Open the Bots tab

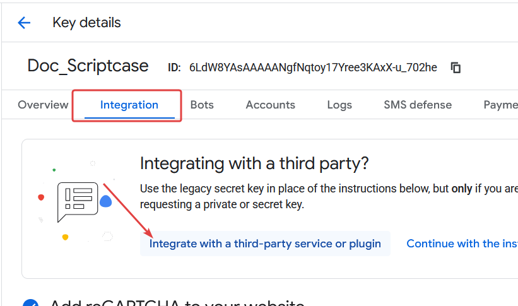[202, 105]
